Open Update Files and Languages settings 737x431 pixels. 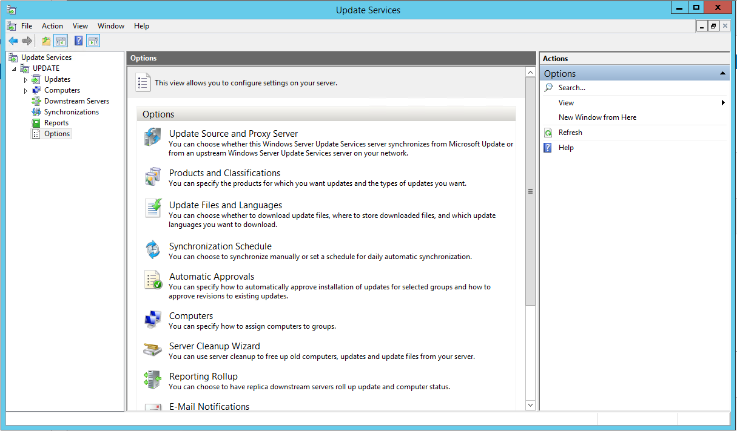click(x=226, y=205)
